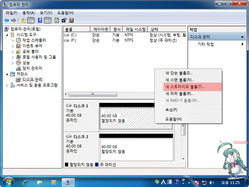Select 새 스트라이프 볼륨(T)... from context menu

185,86
